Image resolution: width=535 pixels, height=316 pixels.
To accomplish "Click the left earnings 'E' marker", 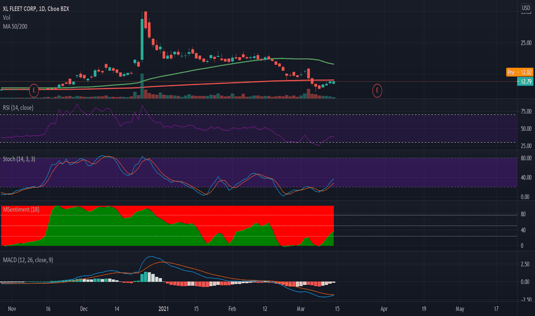I will (33, 91).
